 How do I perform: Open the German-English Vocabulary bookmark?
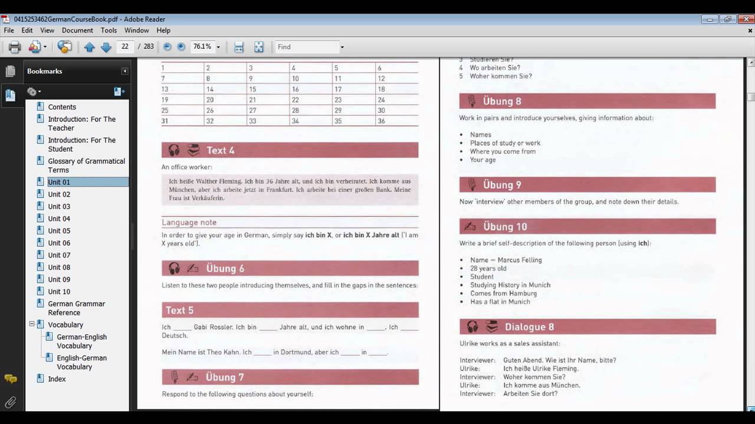tap(82, 342)
